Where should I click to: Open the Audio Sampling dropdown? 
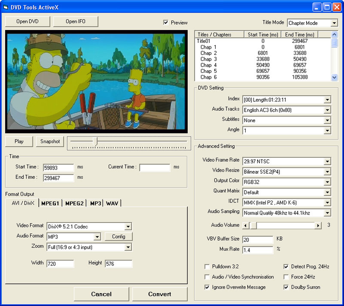(287, 213)
